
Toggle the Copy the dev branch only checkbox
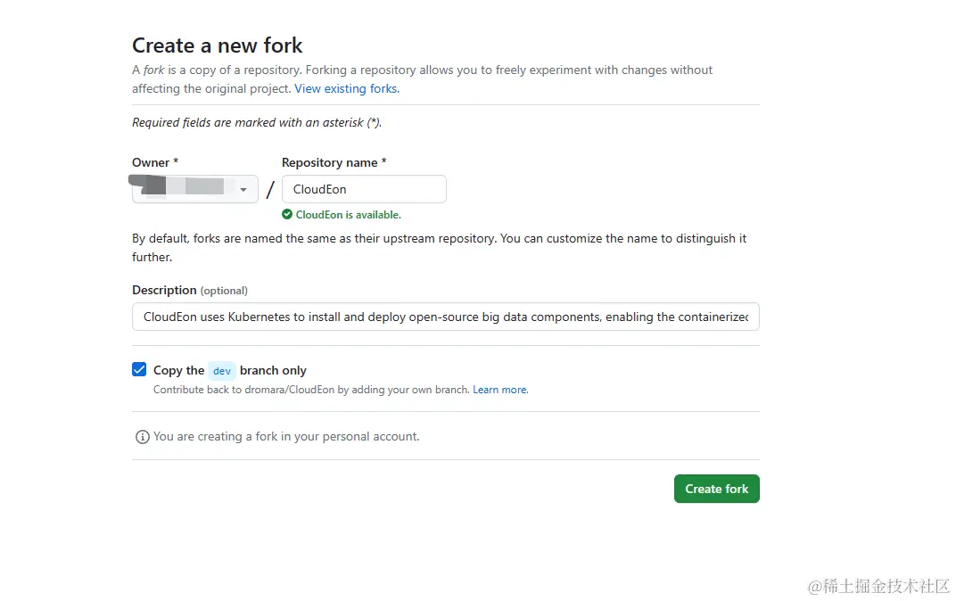pos(139,369)
